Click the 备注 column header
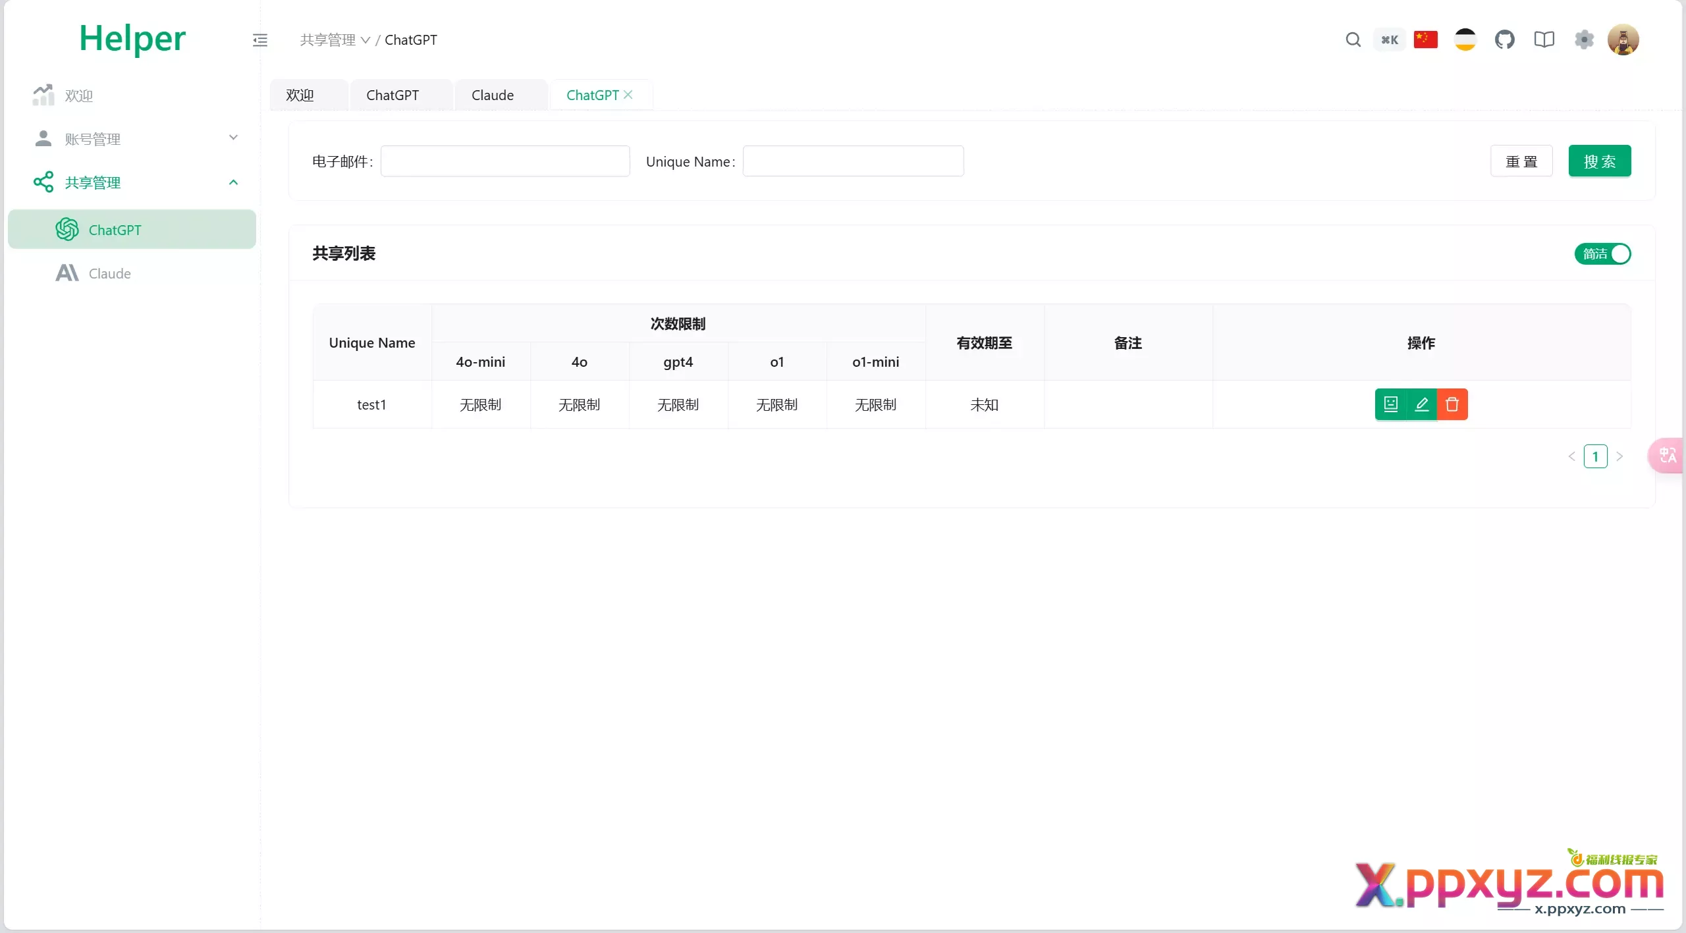The height and width of the screenshot is (933, 1686). coord(1128,343)
